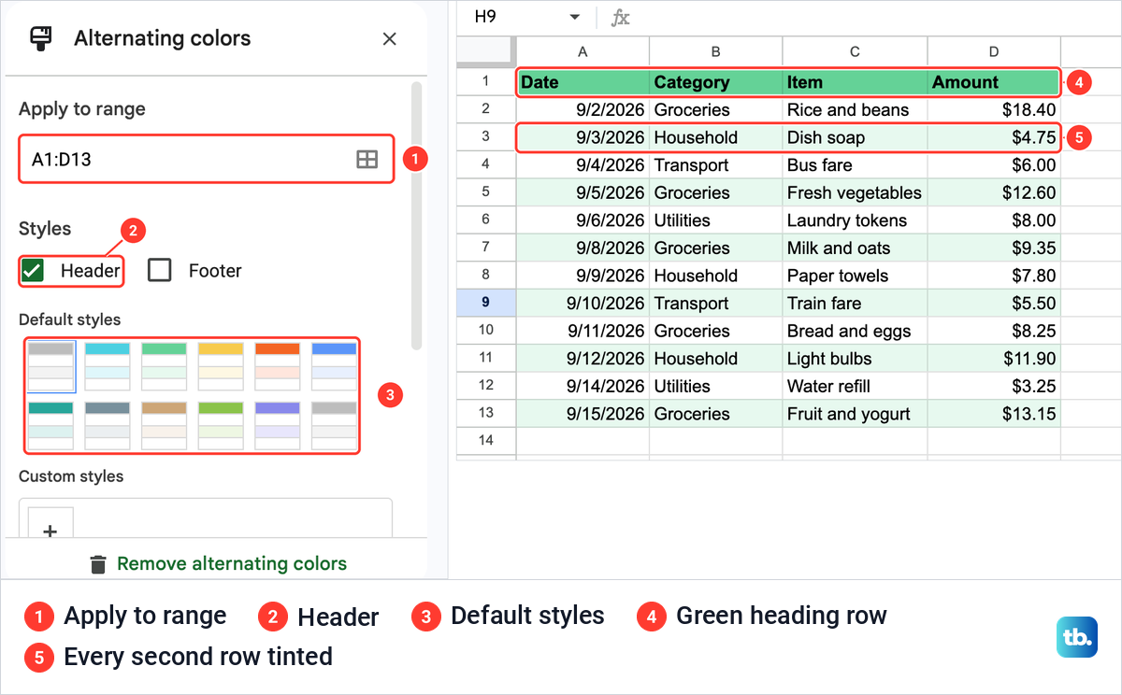Click the $12.60 amount cell
This screenshot has height=695, width=1122.
994,192
